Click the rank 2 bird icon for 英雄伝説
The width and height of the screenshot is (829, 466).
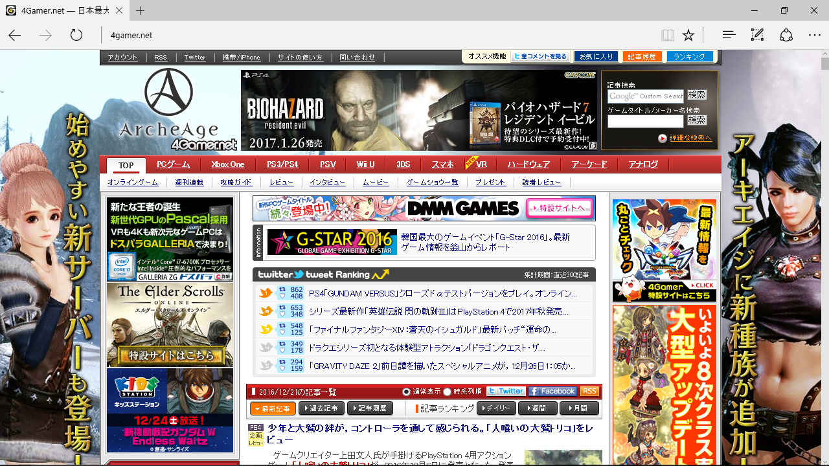[x=265, y=311]
